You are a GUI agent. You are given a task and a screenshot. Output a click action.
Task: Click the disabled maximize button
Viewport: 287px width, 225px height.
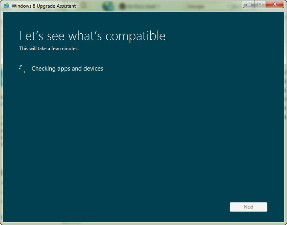[260, 4]
